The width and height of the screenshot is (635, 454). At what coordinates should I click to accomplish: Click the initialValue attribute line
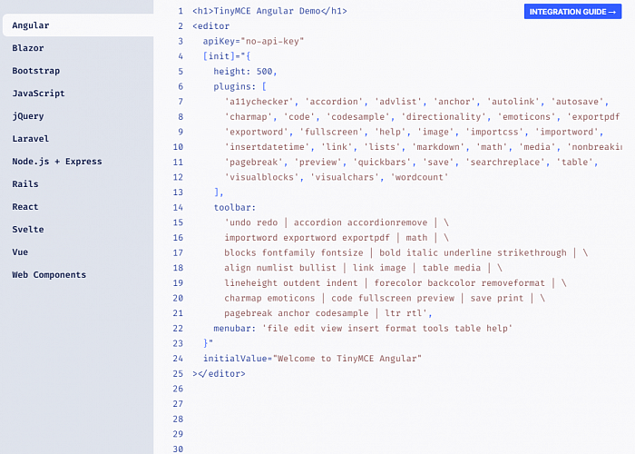[312, 358]
